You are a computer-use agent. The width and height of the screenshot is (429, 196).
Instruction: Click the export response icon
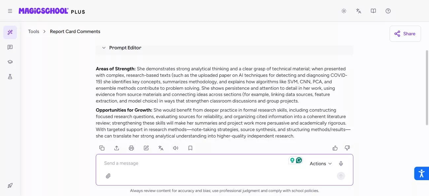116,148
